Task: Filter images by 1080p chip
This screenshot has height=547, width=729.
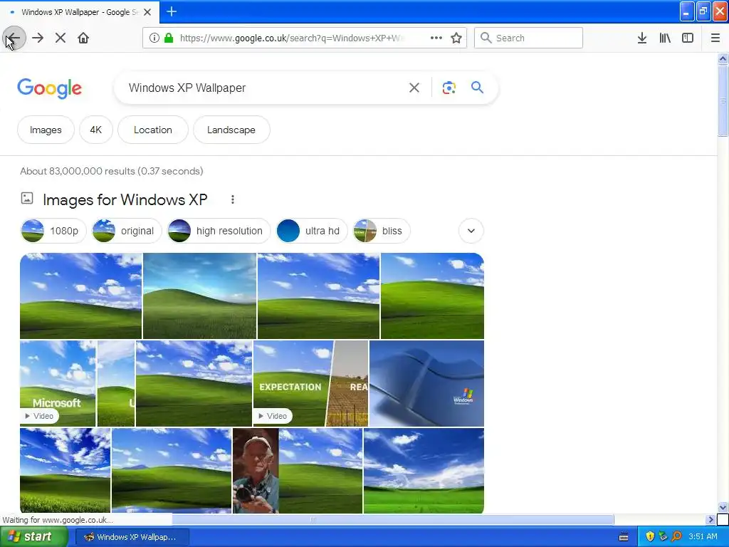Action: click(53, 231)
